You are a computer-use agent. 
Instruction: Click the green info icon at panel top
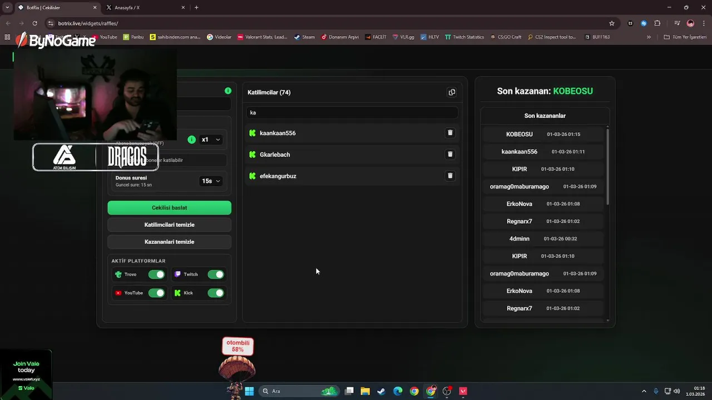pos(228,91)
